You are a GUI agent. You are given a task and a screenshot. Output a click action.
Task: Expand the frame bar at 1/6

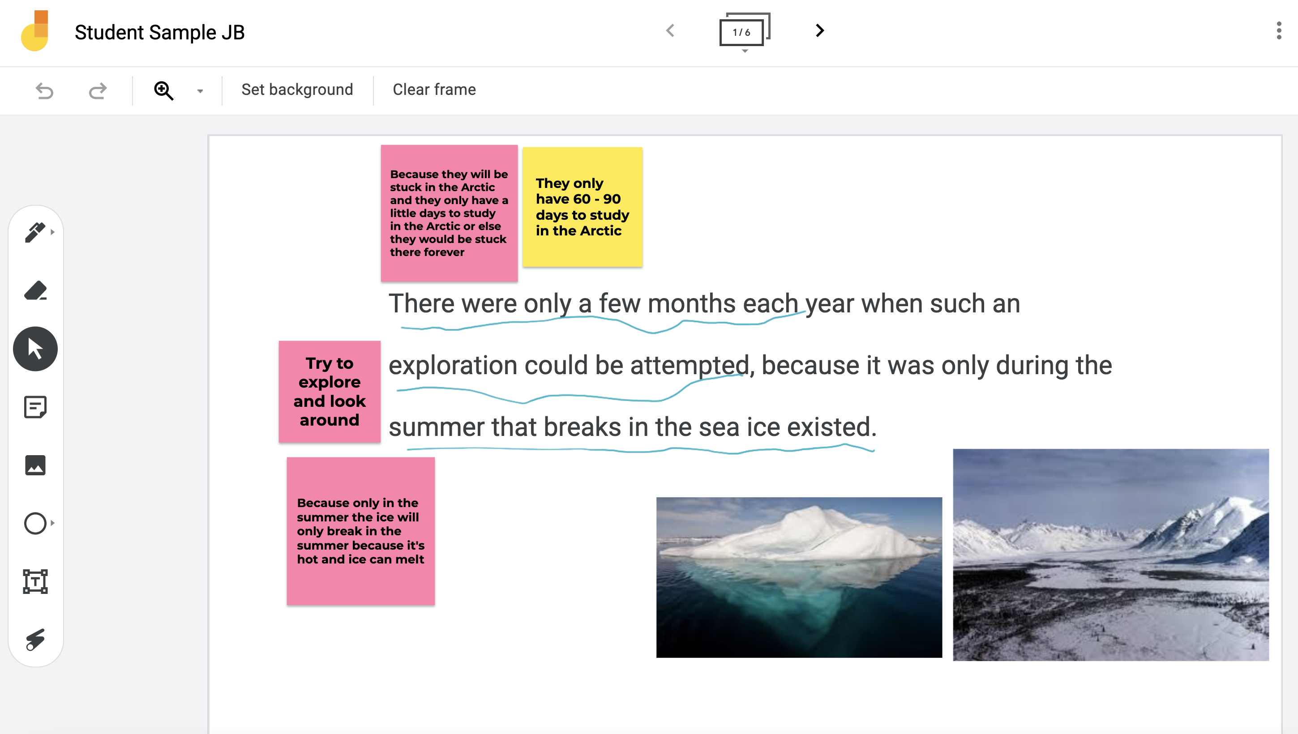point(743,32)
